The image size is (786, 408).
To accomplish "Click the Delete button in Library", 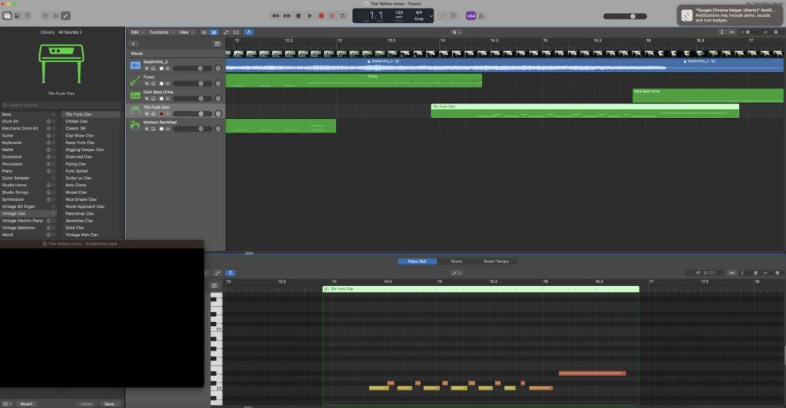I will [x=87, y=404].
